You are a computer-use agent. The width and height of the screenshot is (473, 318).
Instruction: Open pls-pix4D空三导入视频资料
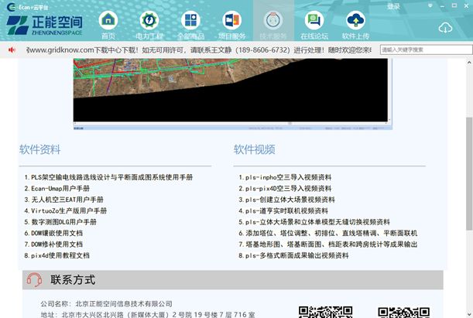(285, 188)
